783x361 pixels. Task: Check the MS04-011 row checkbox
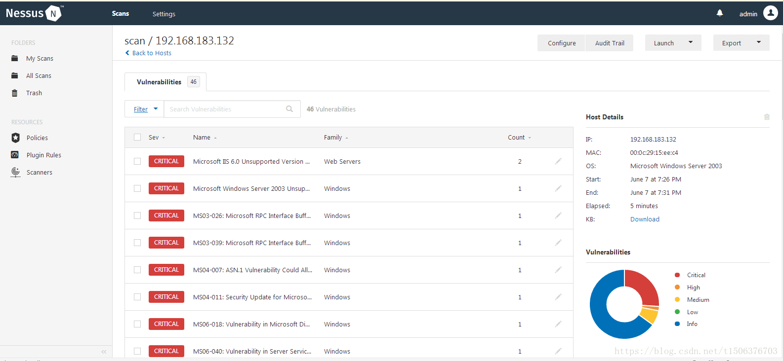point(137,297)
